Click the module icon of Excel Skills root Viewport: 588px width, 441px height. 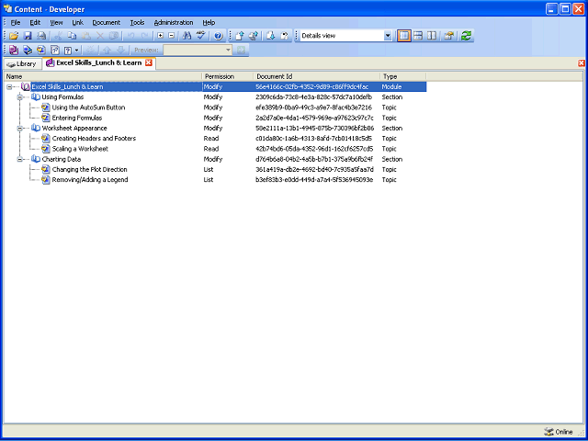click(x=26, y=86)
